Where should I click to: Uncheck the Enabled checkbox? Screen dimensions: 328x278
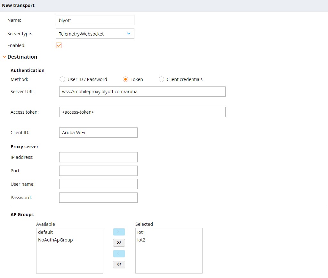[x=59, y=45]
